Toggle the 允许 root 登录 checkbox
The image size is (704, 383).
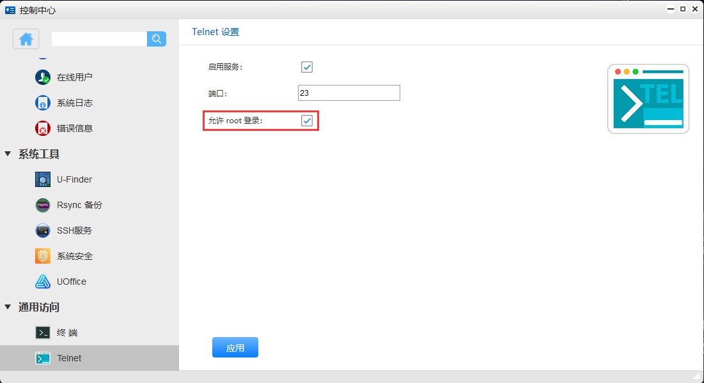[306, 121]
